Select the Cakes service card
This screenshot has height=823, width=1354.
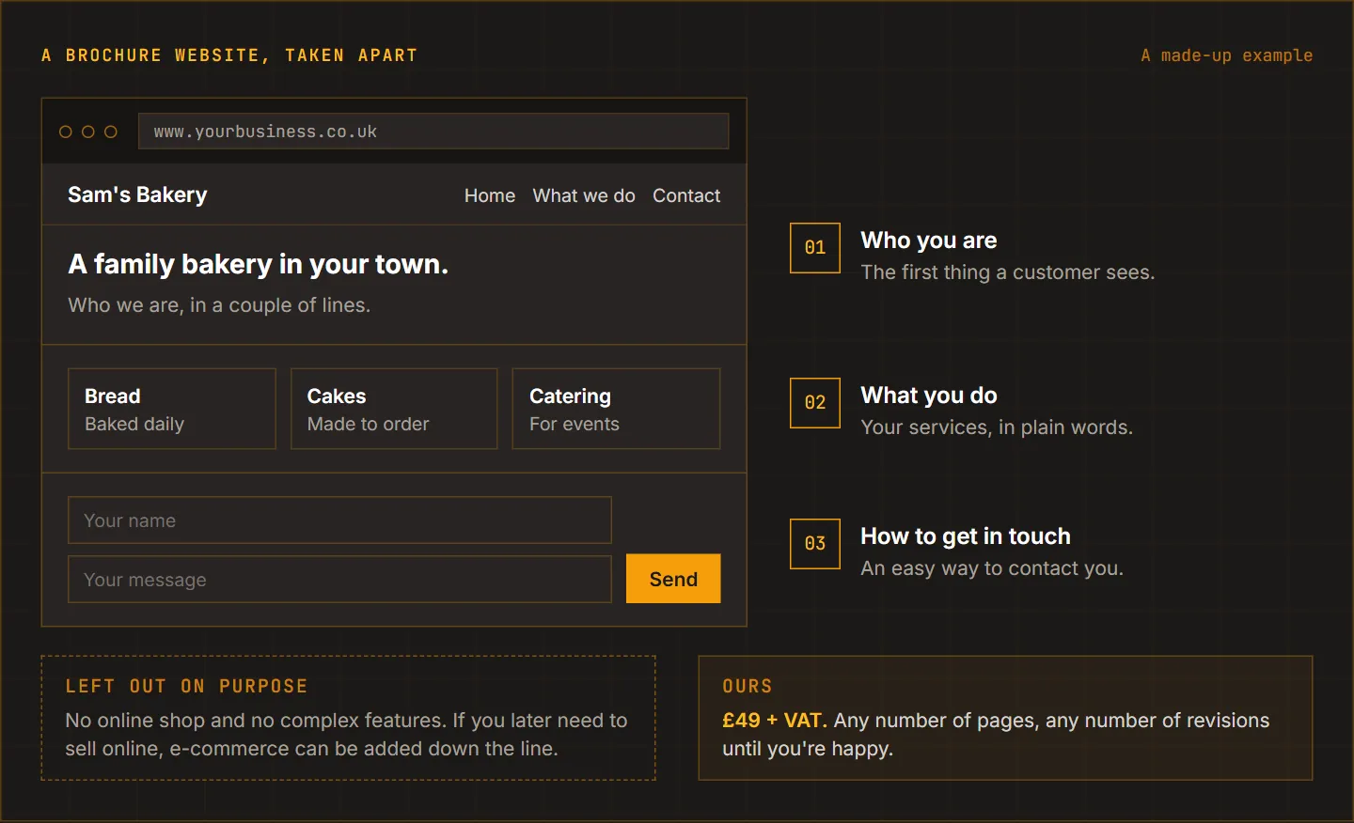394,409
